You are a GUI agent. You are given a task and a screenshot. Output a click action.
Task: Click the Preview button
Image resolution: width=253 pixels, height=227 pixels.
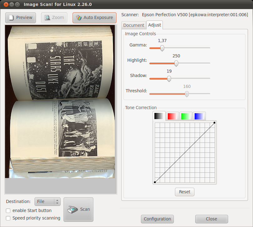click(21, 17)
